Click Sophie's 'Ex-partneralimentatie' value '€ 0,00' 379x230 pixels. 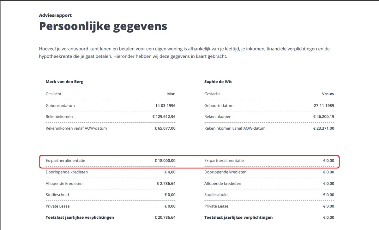[328, 161]
